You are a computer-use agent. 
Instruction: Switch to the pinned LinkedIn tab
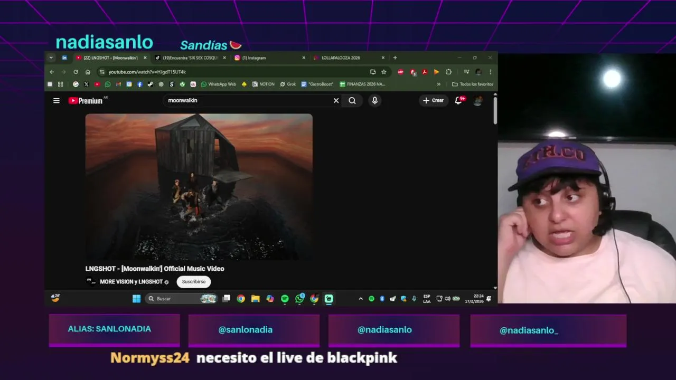[64, 58]
